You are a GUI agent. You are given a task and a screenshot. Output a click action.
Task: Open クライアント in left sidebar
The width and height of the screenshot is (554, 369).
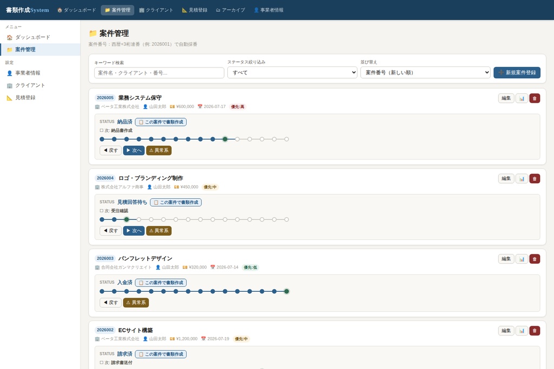point(40,85)
